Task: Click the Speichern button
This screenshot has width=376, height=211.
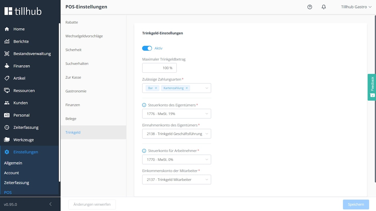Action: click(356, 204)
